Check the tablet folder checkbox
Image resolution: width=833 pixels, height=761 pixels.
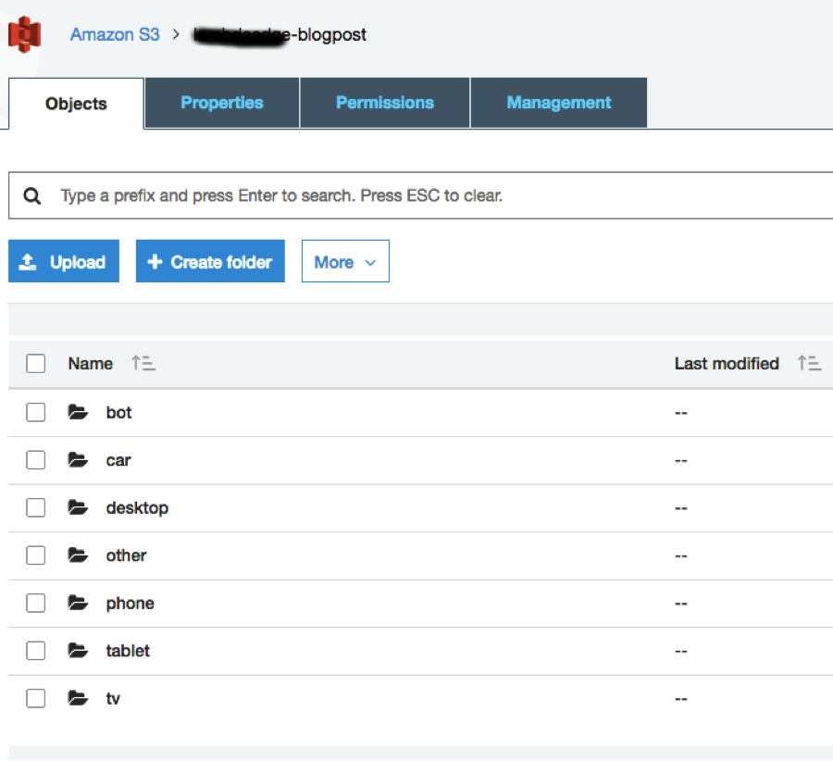[x=35, y=651]
